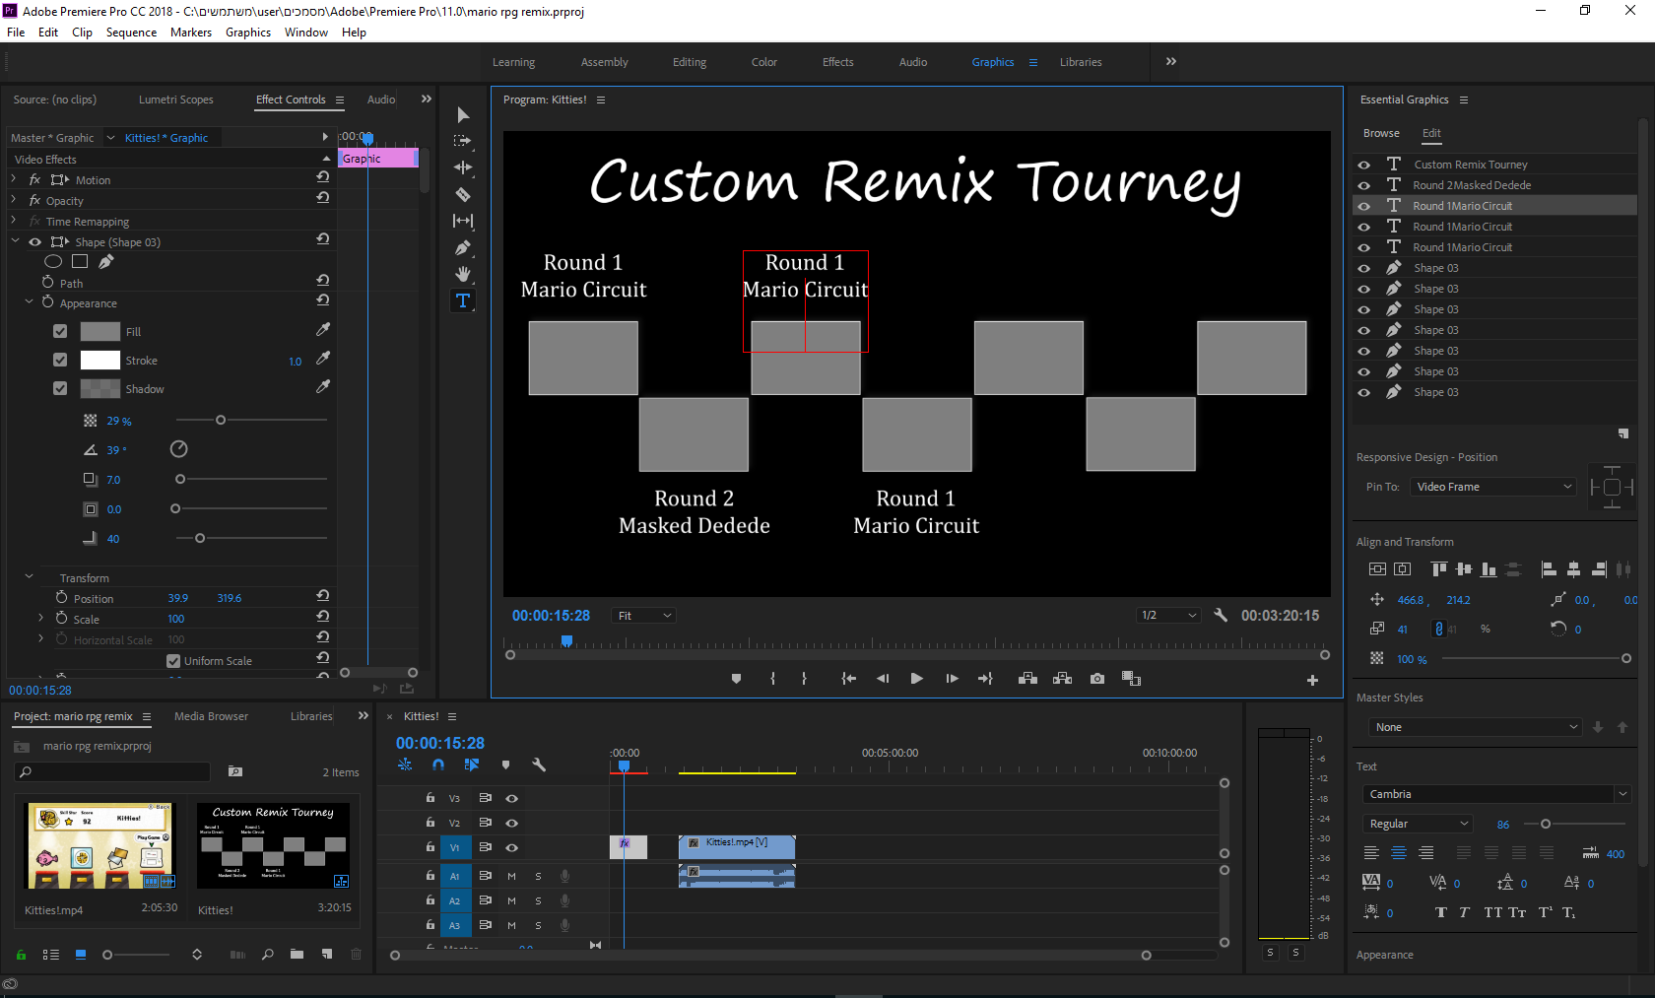The height and width of the screenshot is (998, 1655).
Task: Step forward one frame in Program monitor
Action: pos(952,679)
